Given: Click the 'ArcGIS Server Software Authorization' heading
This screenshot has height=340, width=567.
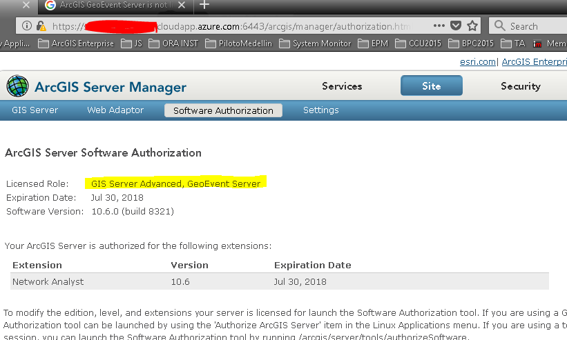Looking at the screenshot, I should [x=103, y=152].
